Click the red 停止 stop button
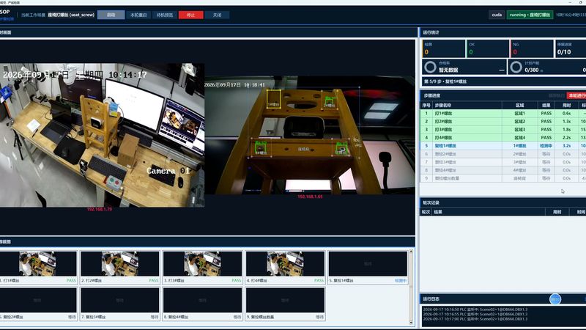Viewport: 586px width, 330px height. [x=191, y=15]
